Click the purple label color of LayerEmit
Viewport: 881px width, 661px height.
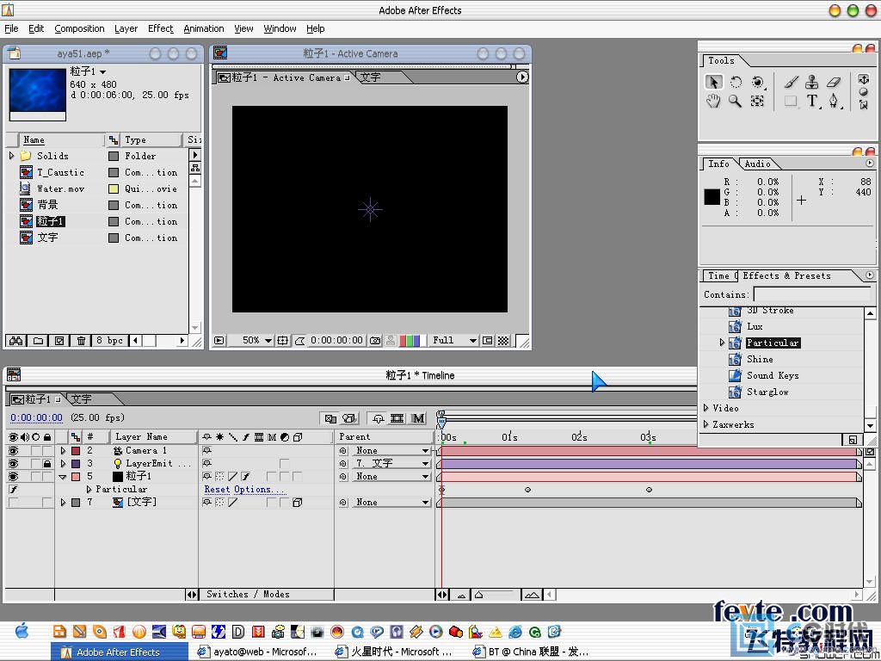[x=76, y=464]
